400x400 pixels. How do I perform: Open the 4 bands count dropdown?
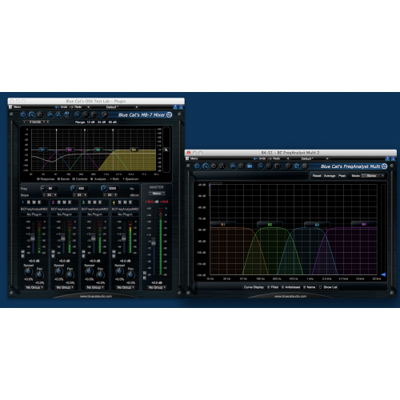pyautogui.click(x=37, y=122)
